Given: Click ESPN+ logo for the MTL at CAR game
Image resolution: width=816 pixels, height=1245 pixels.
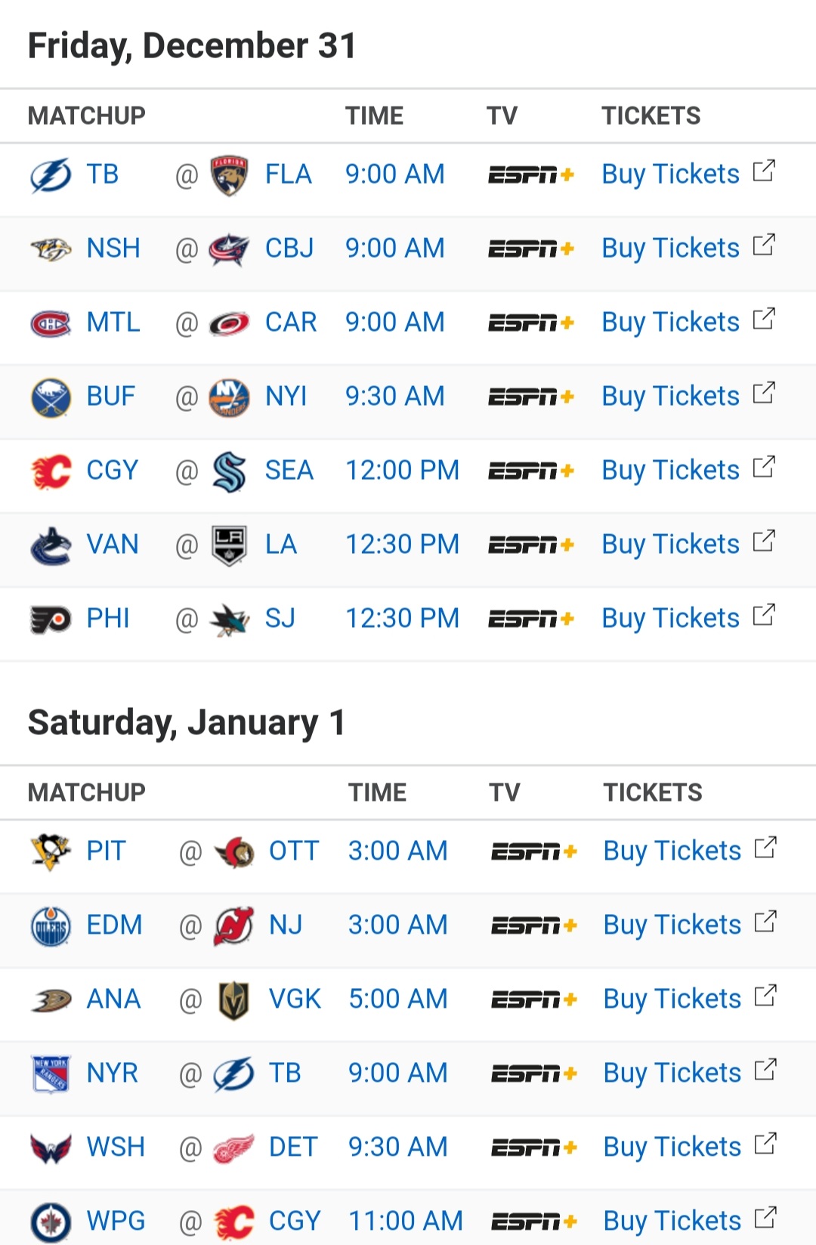Looking at the screenshot, I should tap(531, 323).
